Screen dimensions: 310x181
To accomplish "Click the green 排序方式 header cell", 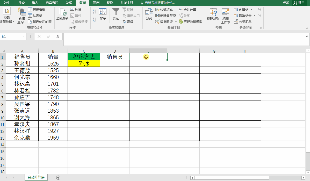I will [x=84, y=57].
